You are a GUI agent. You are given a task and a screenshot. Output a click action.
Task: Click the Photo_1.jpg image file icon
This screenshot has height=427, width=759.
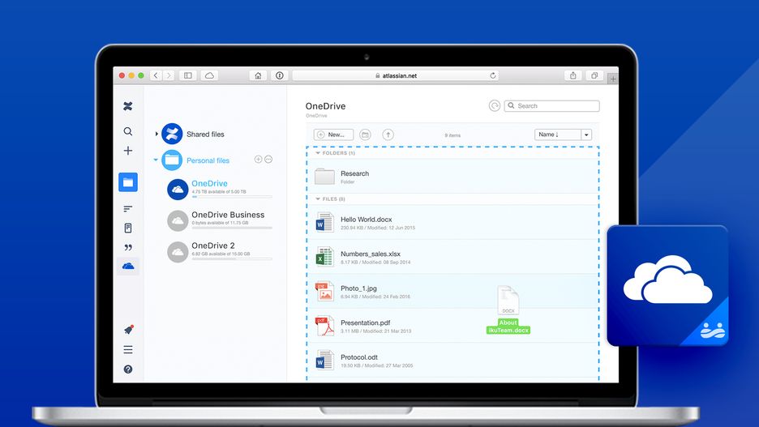[x=324, y=292]
